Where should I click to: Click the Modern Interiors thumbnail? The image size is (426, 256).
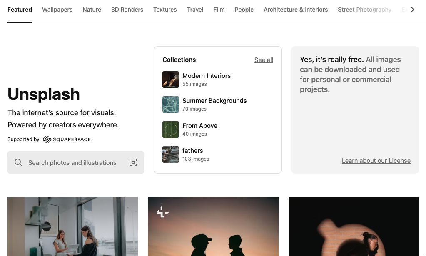(x=171, y=80)
